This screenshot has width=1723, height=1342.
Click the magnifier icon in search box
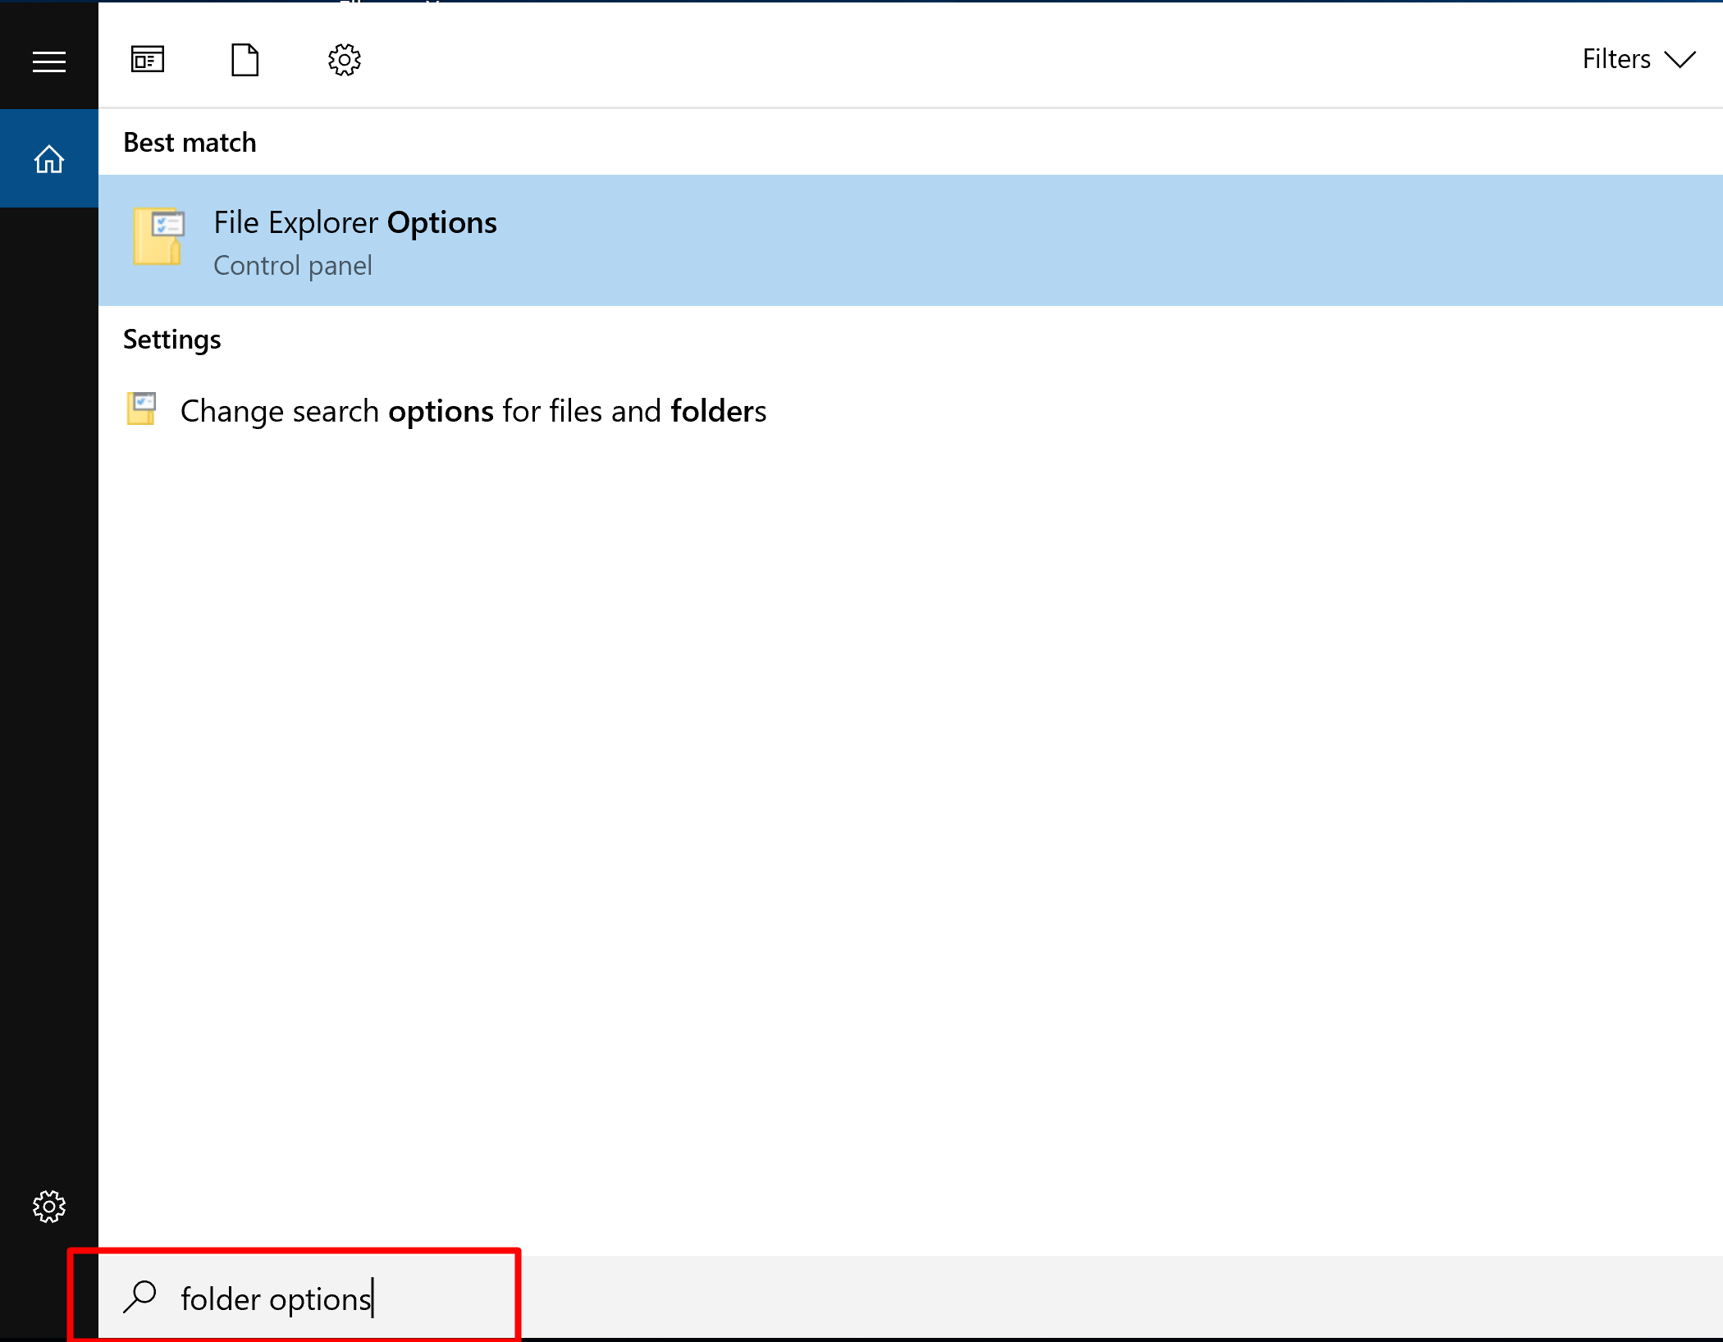pyautogui.click(x=140, y=1297)
